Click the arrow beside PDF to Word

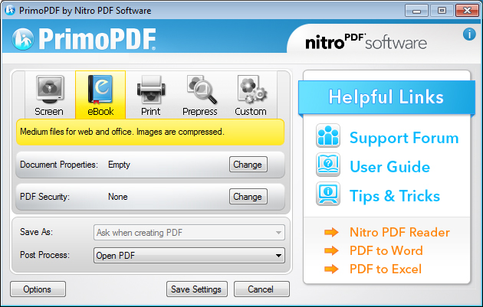point(331,250)
